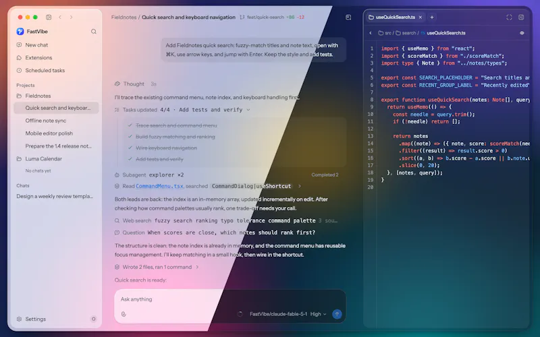Toggle the left sidebar panel icon
The width and height of the screenshot is (540, 337).
click(x=49, y=18)
